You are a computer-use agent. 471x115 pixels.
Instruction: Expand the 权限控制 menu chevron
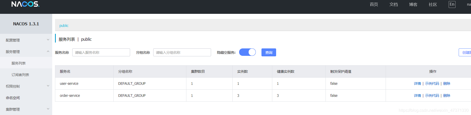tap(48, 86)
